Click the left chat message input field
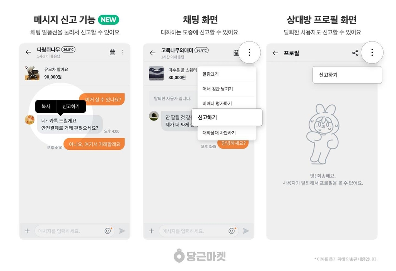Image resolution: width=396 pixels, height=271 pixels. pyautogui.click(x=75, y=231)
